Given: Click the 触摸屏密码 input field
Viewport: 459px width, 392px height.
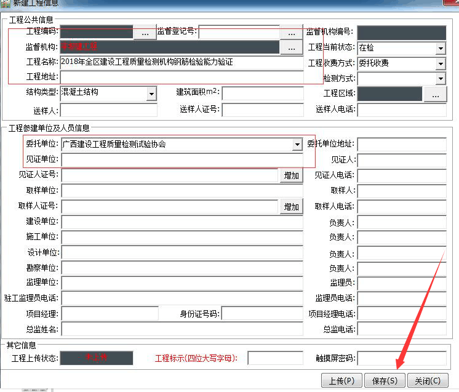Looking at the screenshot, I should 401,358.
